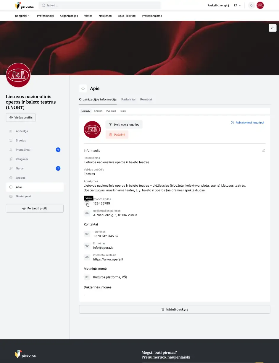Click Įkelti naują logotipą button
The width and height of the screenshot is (279, 363).
pyautogui.click(x=124, y=125)
